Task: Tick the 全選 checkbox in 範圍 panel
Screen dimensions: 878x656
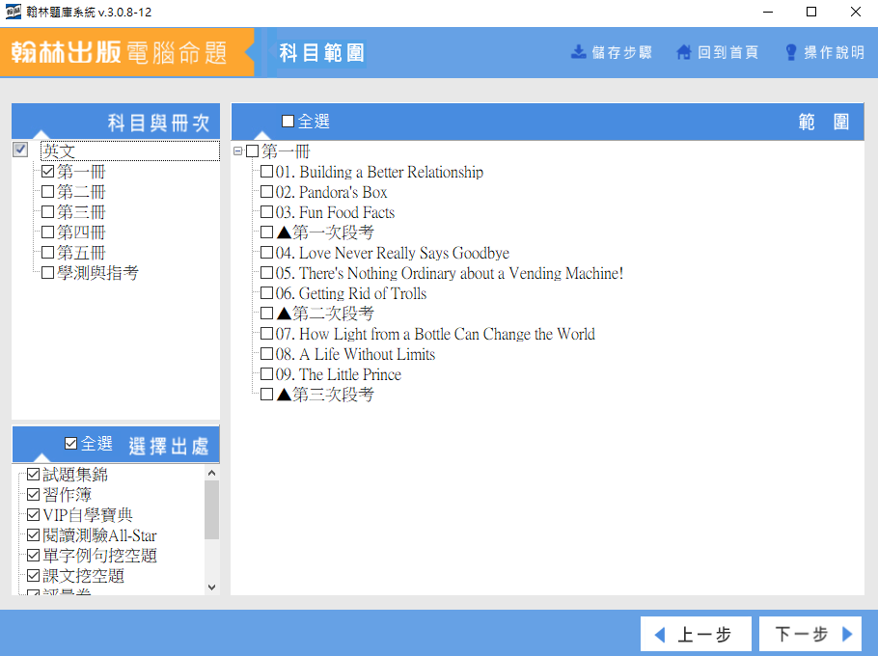Action: (288, 122)
